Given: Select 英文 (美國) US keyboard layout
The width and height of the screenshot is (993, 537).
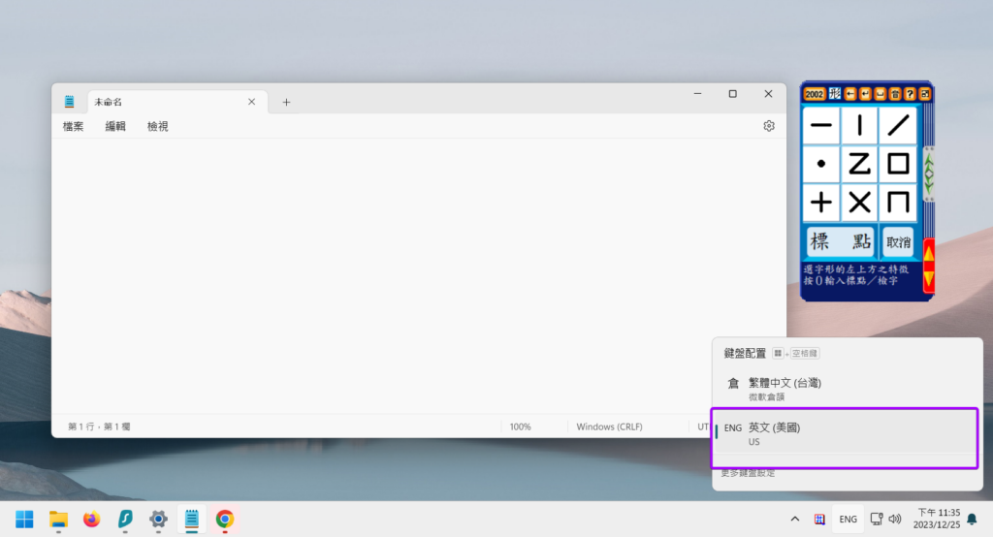Looking at the screenshot, I should pos(846,434).
